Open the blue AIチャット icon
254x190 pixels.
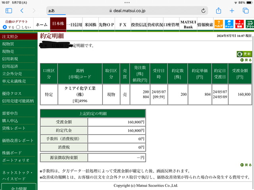229,24
